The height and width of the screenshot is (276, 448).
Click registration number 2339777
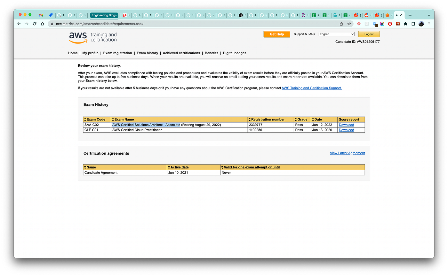pos(255,125)
